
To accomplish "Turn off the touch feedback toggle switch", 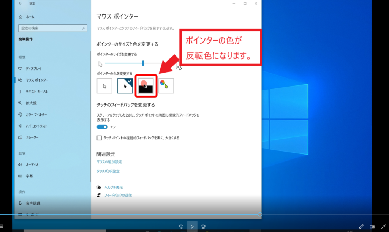I will (102, 127).
